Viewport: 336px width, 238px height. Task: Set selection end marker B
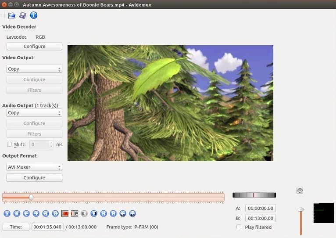pyautogui.click(x=75, y=213)
